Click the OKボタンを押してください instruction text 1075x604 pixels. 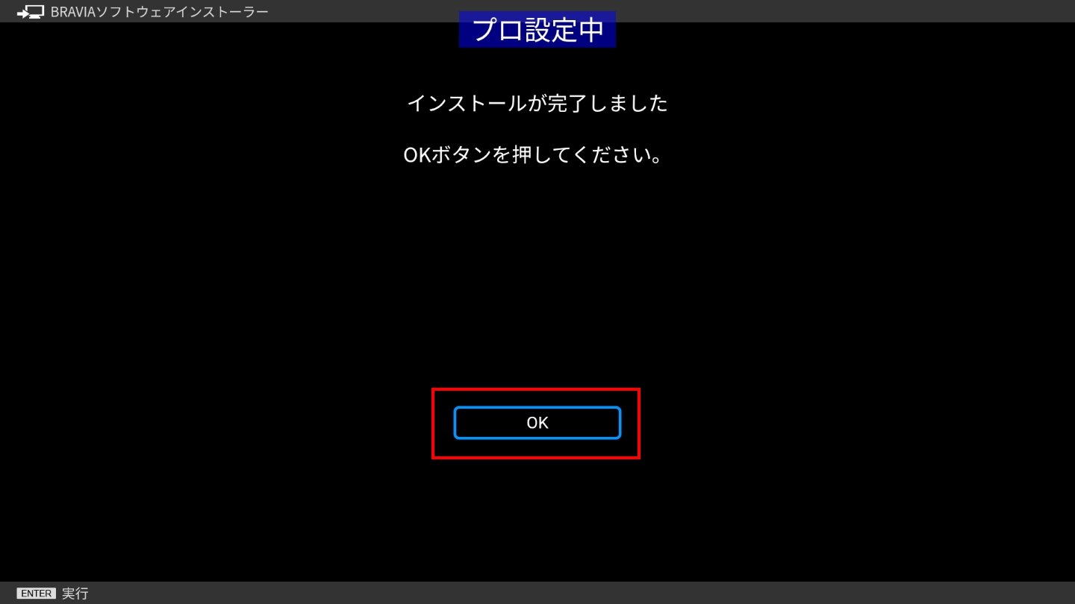[533, 155]
